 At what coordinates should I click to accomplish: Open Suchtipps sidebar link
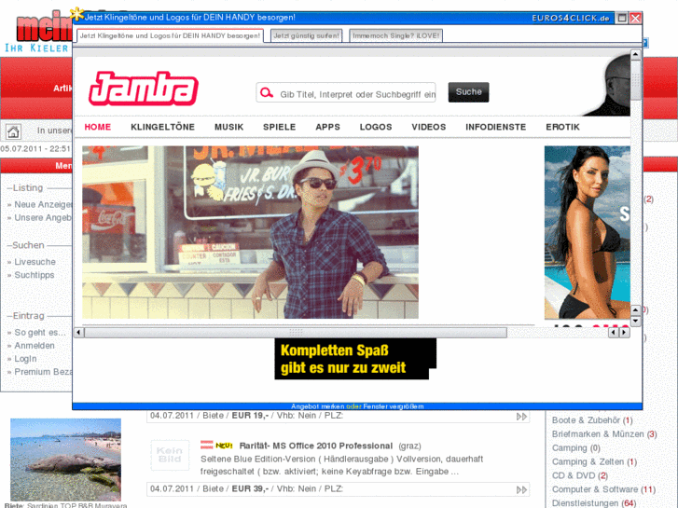(35, 275)
